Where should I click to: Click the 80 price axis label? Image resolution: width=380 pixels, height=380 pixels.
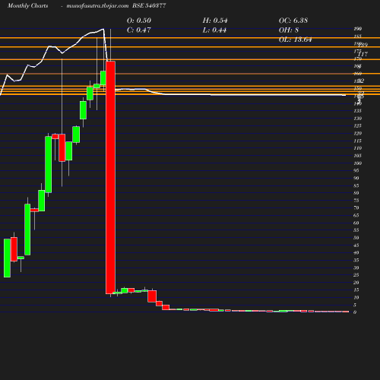point(356,193)
